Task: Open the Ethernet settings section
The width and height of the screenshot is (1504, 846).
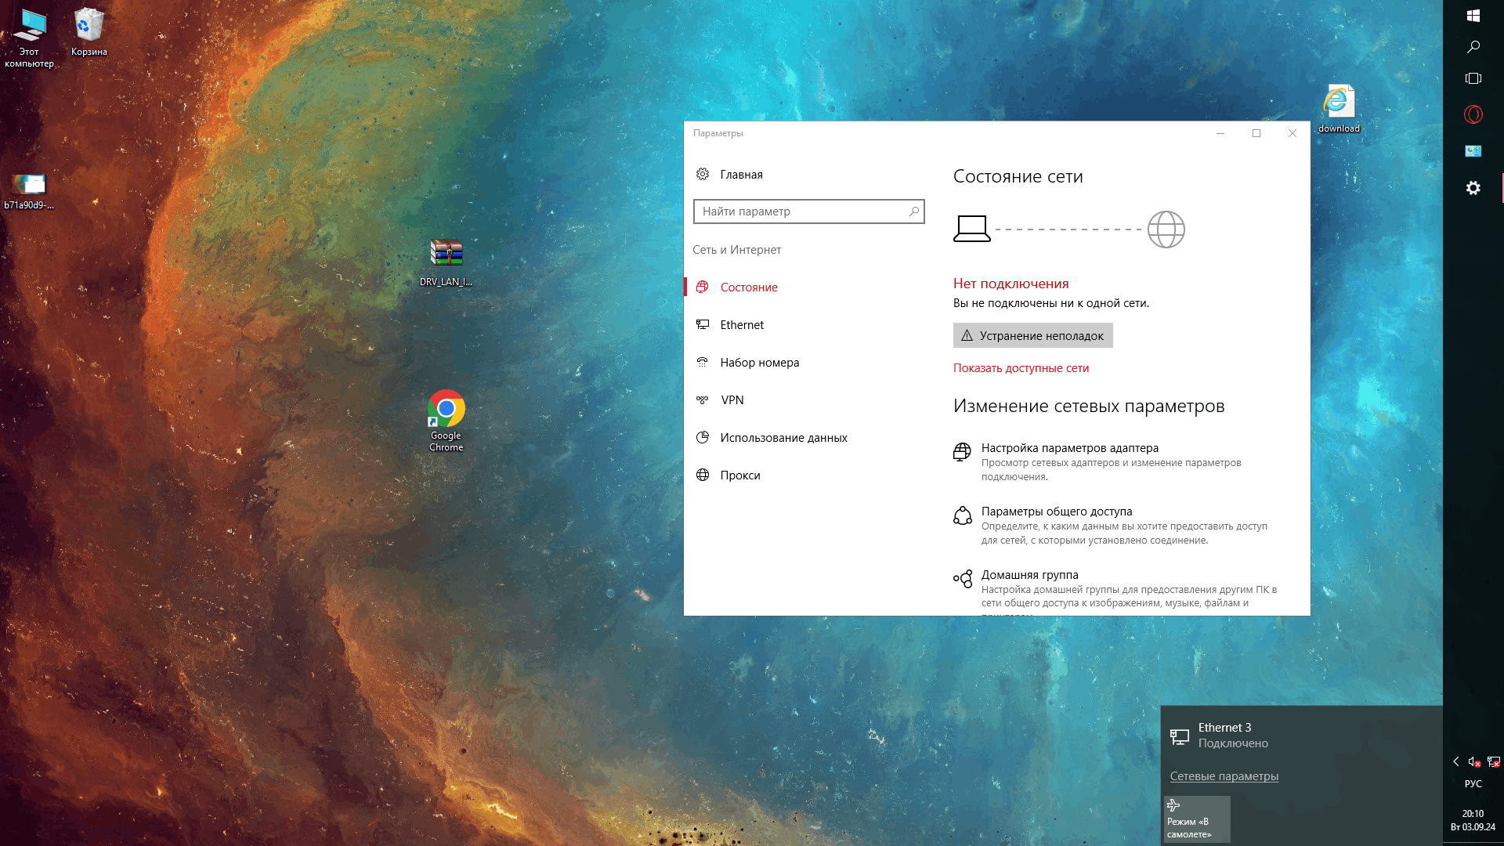Action: tap(741, 325)
